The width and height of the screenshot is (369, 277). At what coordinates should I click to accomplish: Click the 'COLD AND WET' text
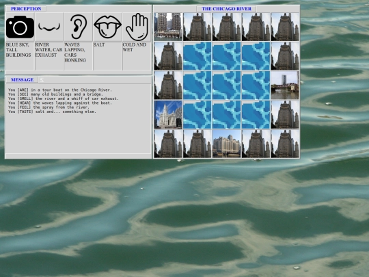click(x=135, y=47)
